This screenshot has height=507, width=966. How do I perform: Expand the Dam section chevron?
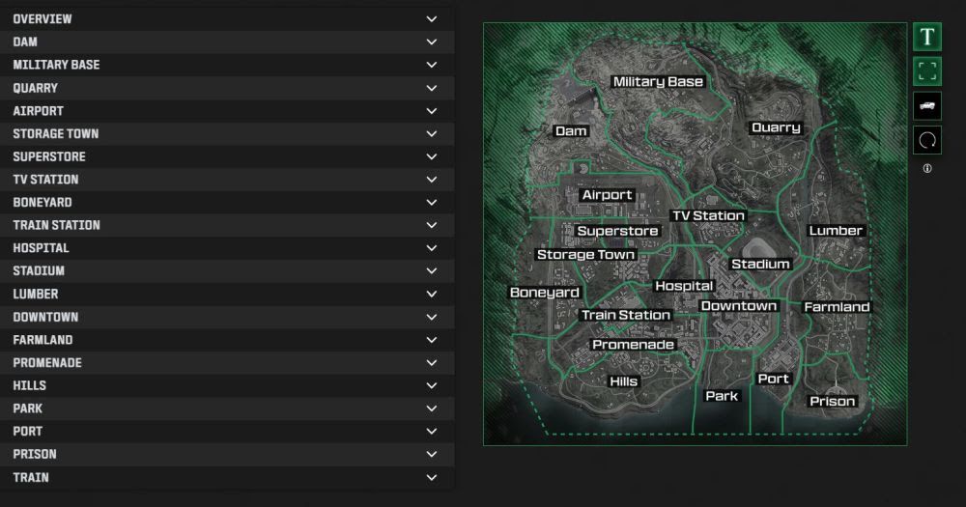pos(432,42)
